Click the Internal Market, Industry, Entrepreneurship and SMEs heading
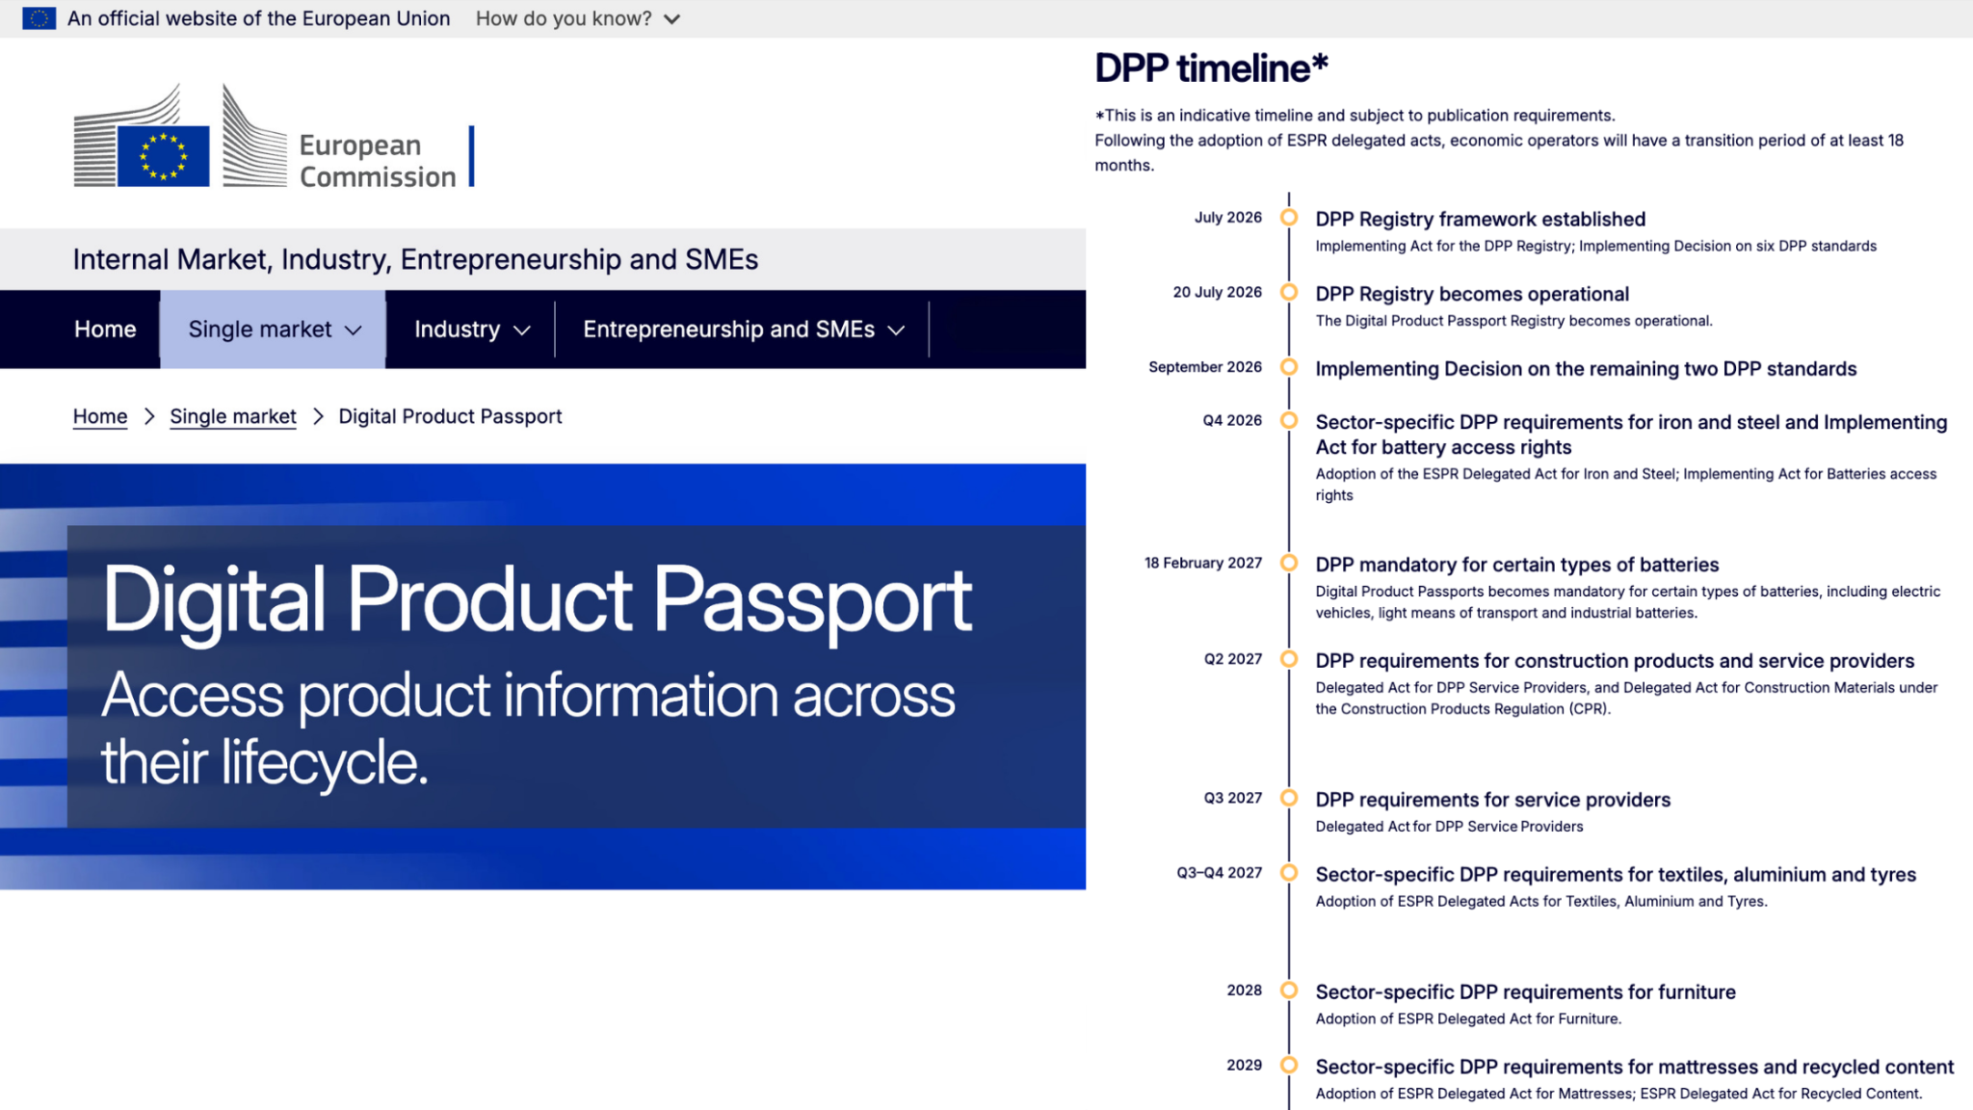The width and height of the screenshot is (1973, 1110). tap(415, 259)
